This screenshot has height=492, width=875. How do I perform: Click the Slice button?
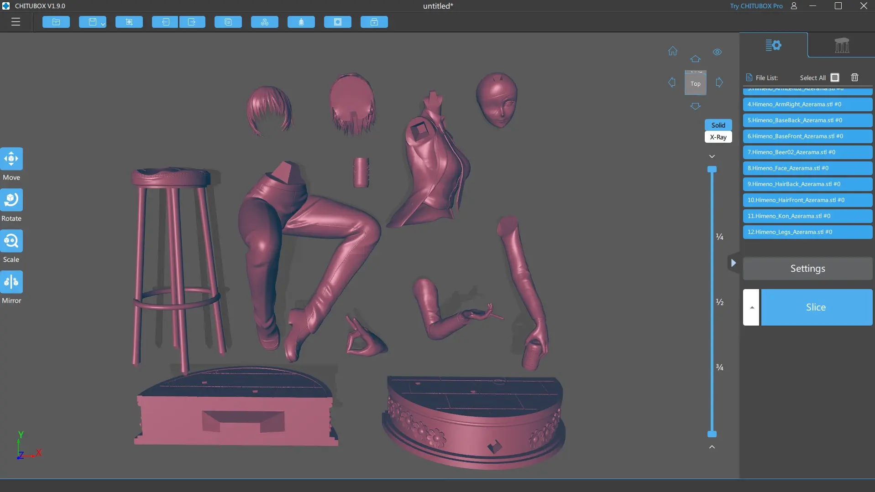[817, 307]
